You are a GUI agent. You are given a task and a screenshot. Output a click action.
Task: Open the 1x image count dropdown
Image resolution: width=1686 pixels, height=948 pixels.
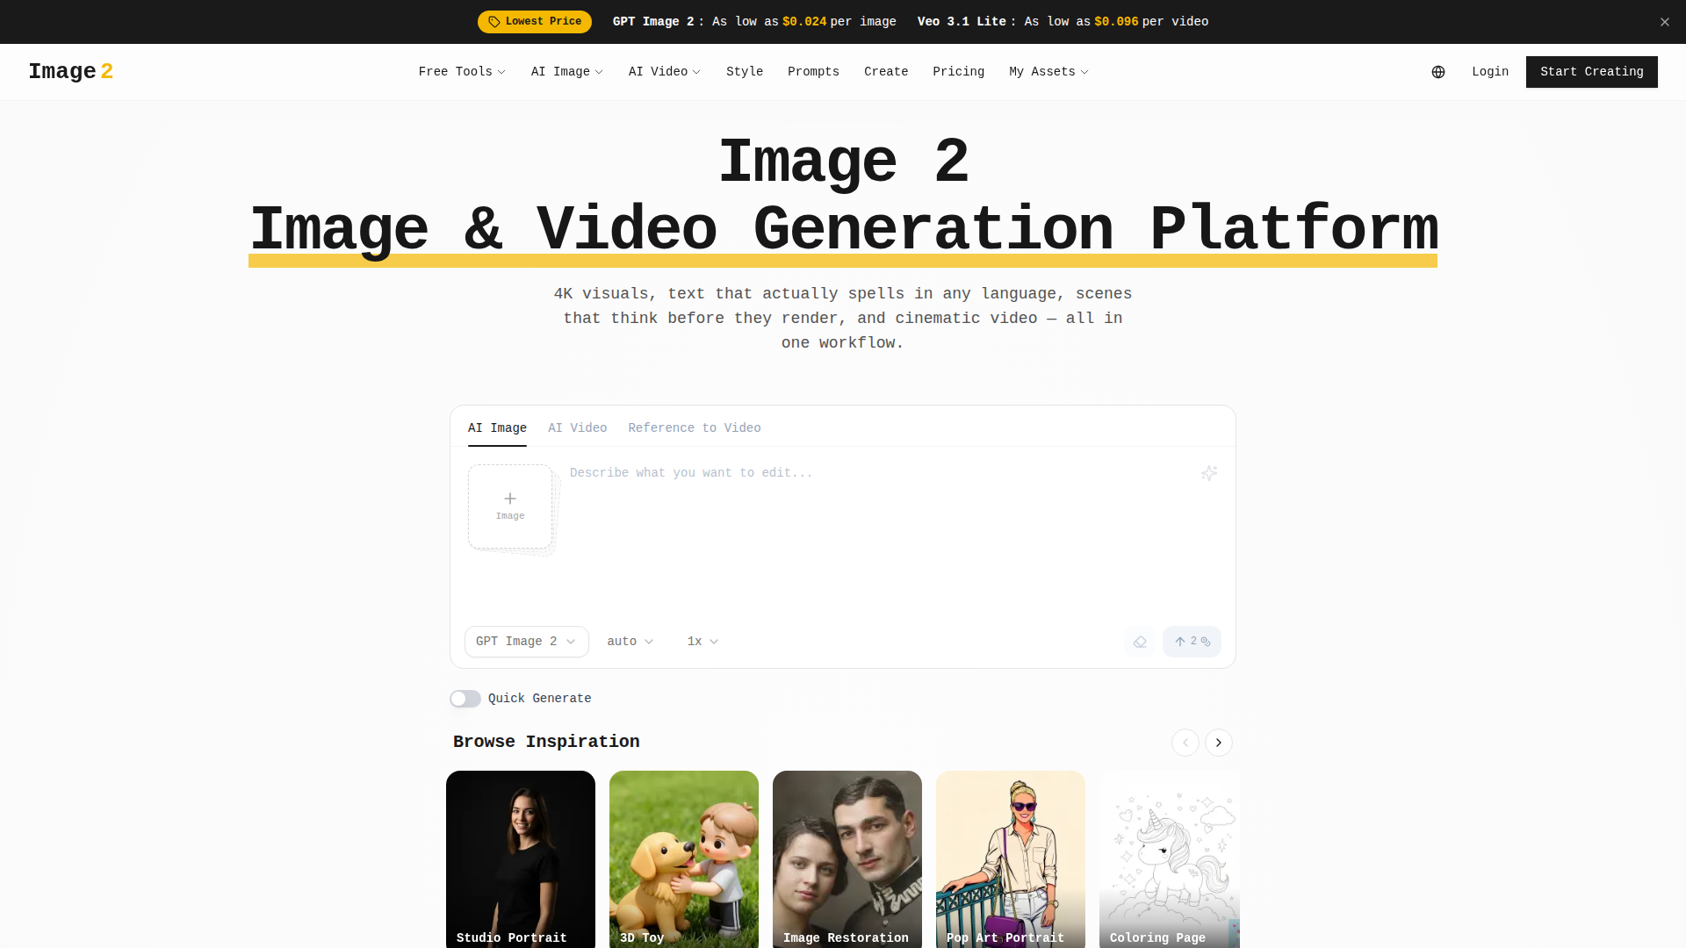point(702,642)
